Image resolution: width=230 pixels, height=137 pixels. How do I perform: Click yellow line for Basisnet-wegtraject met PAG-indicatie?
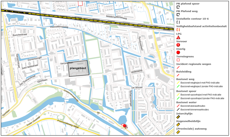pos(178,83)
